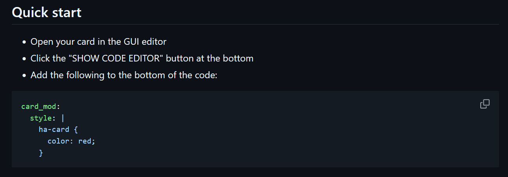Click the divider line under Quick start
This screenshot has height=177, width=508.
pos(255,24)
